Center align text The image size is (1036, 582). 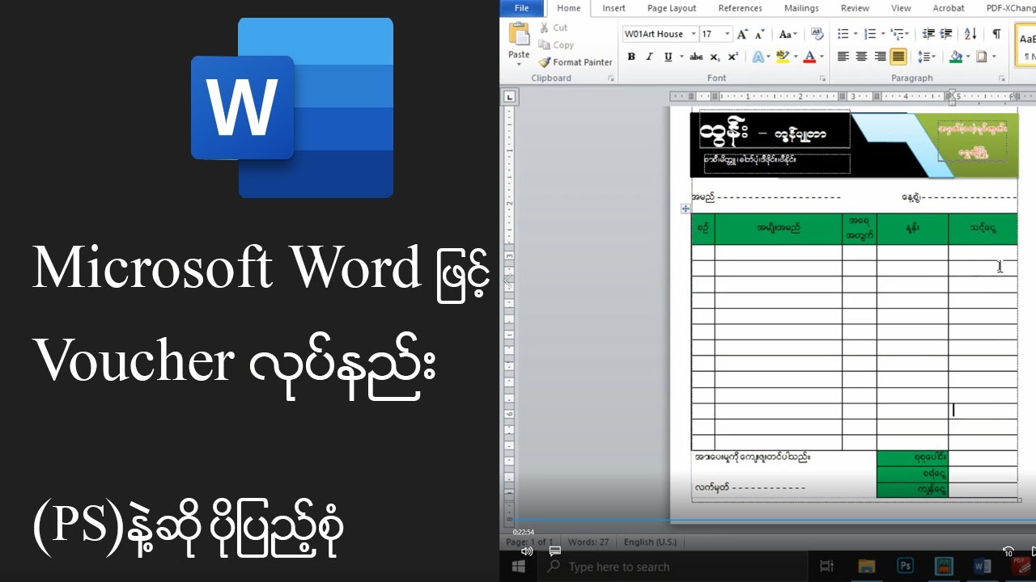tap(861, 57)
